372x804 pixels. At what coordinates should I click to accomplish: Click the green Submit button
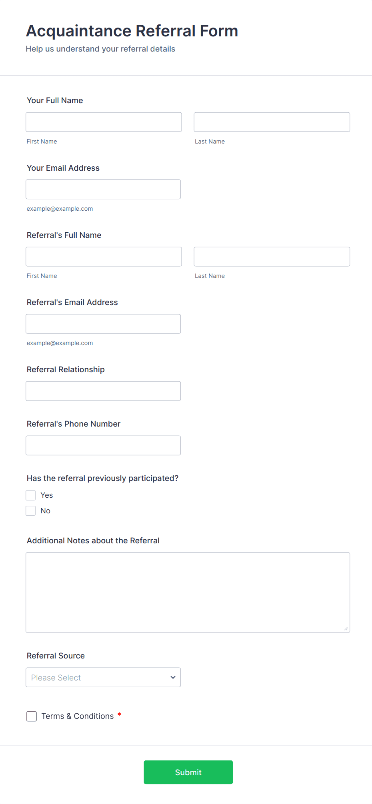[188, 772]
